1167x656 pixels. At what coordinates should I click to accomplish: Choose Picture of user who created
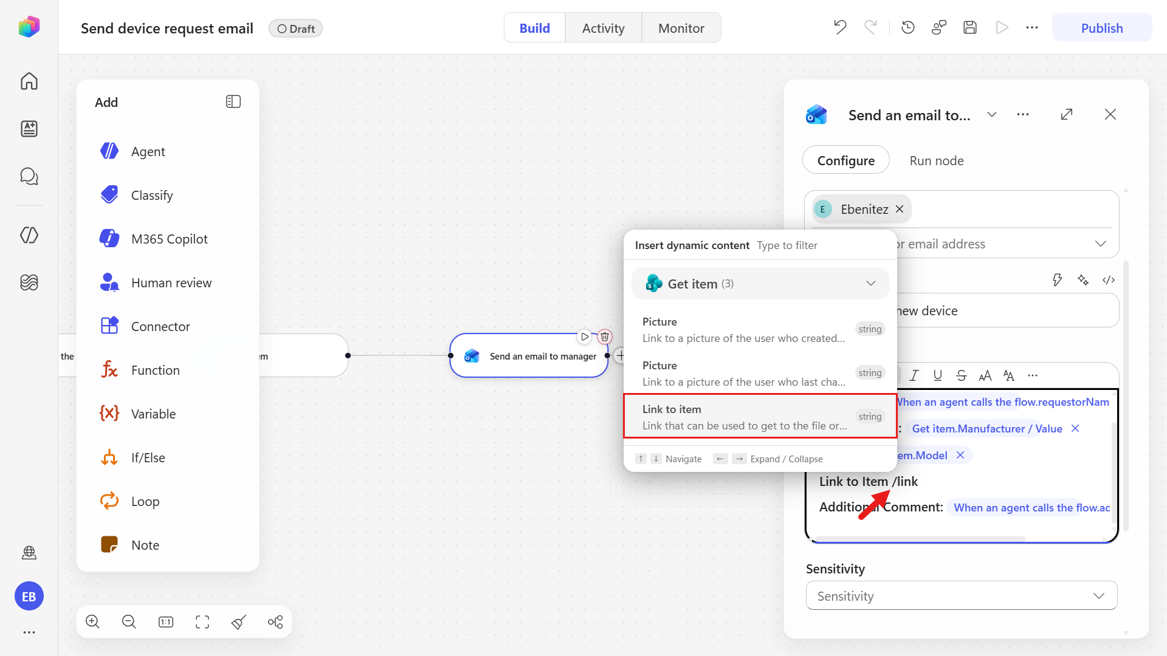760,329
